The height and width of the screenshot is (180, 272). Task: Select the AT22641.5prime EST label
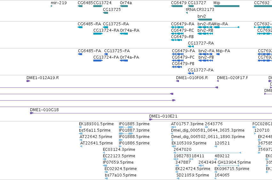(x=97, y=143)
